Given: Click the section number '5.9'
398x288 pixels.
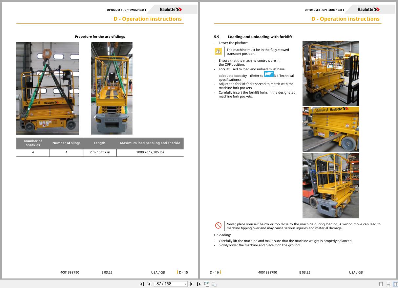Looking at the screenshot, I should (x=217, y=37).
